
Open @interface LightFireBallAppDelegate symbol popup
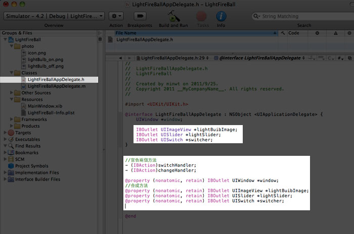click(x=259, y=58)
